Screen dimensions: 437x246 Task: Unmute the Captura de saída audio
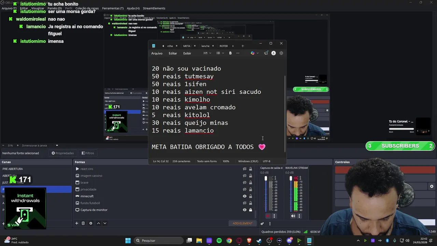[268, 216]
